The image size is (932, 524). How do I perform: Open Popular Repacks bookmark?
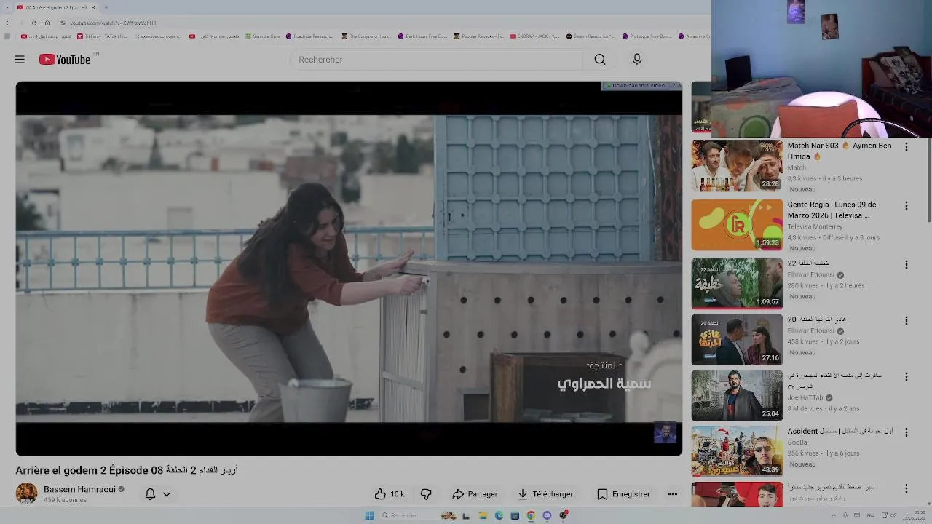pyautogui.click(x=478, y=36)
